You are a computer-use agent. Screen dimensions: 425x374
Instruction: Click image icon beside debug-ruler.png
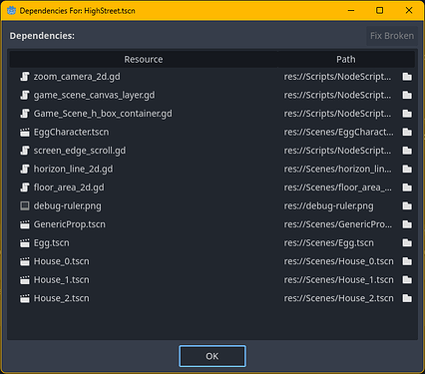pyautogui.click(x=25, y=206)
